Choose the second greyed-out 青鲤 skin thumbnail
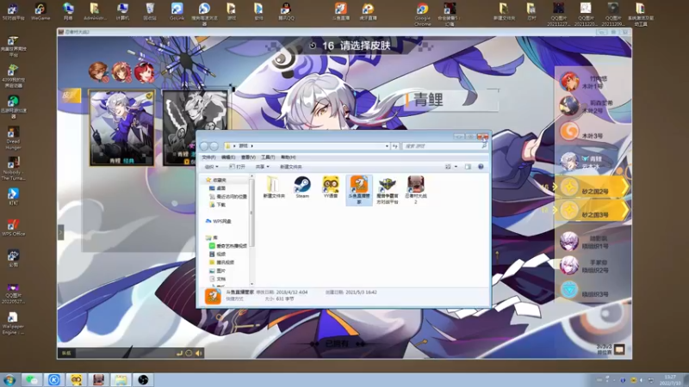689x387 pixels. click(196, 128)
